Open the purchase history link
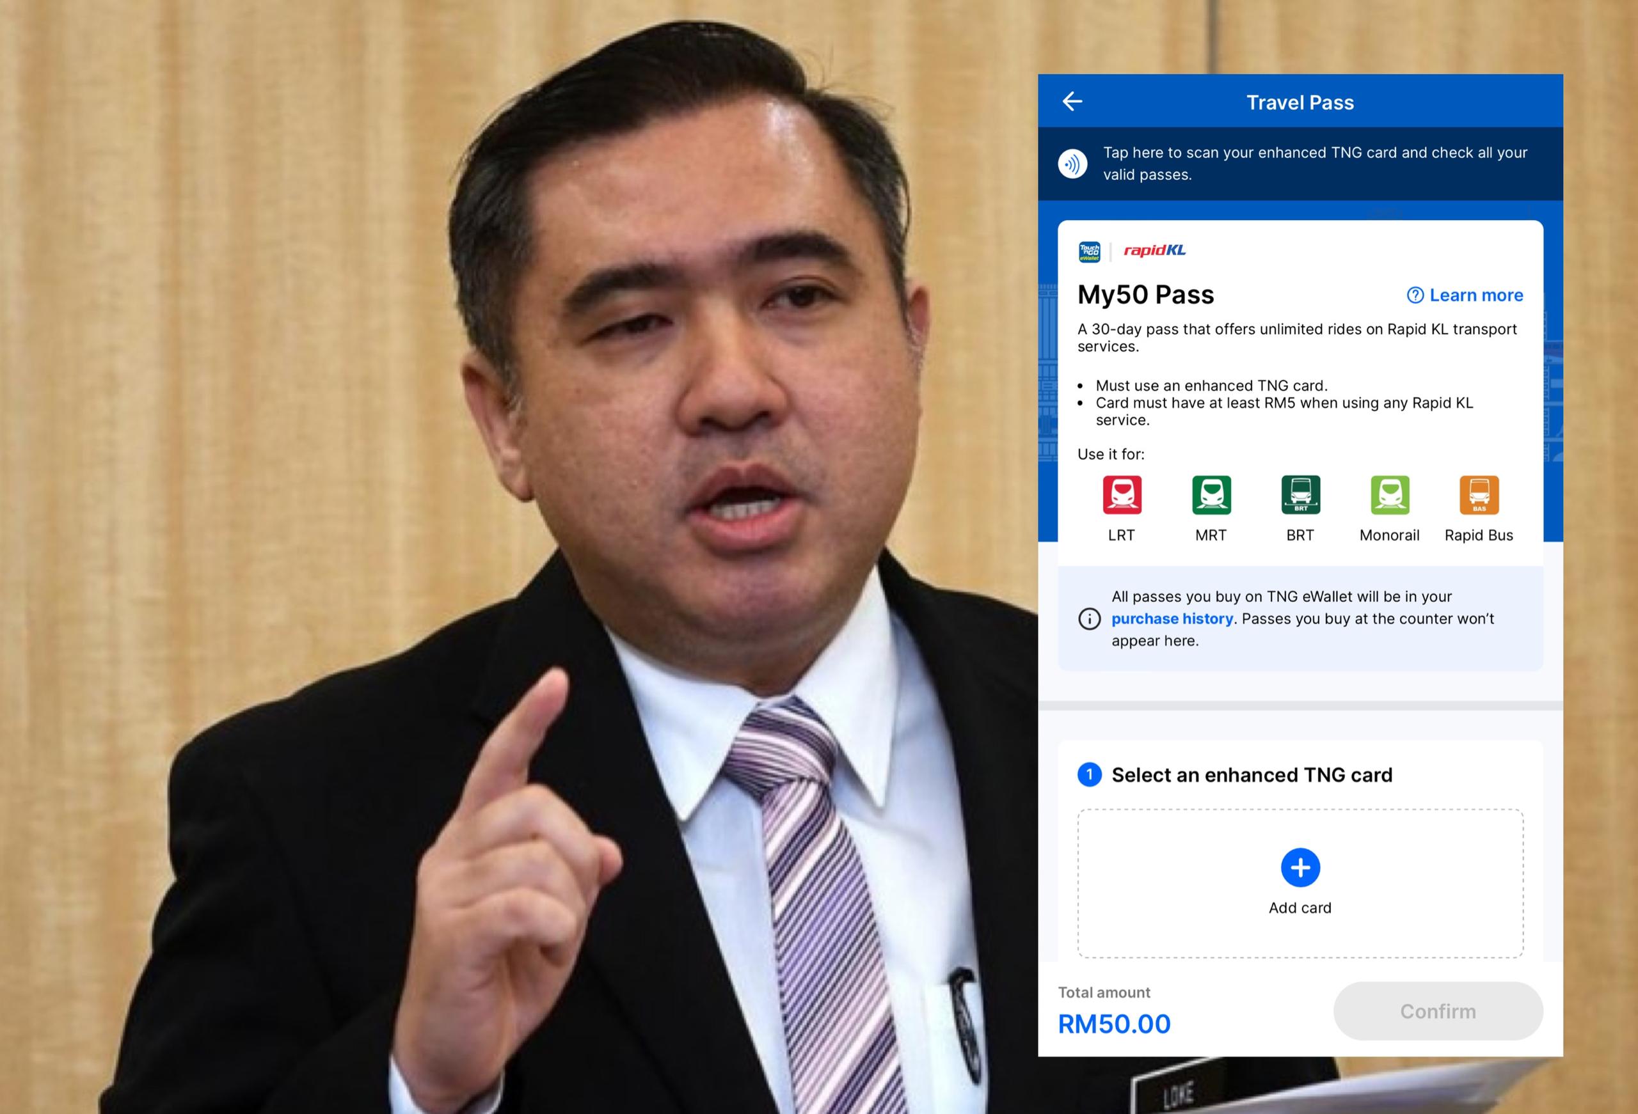Screen dimensions: 1638x1114 pyautogui.click(x=1172, y=618)
